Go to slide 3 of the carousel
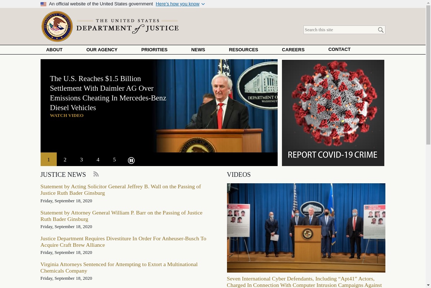Screen dimensions: 431x288 [82, 159]
